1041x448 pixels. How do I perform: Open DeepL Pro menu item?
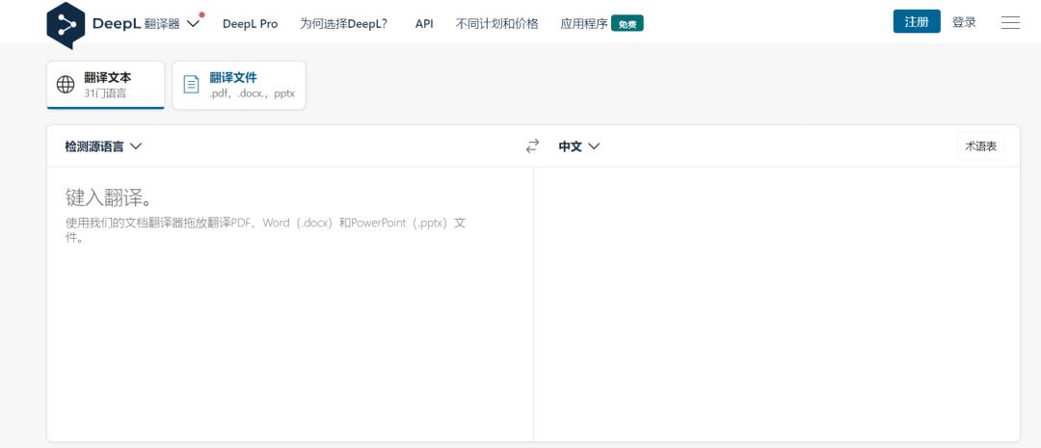click(251, 24)
